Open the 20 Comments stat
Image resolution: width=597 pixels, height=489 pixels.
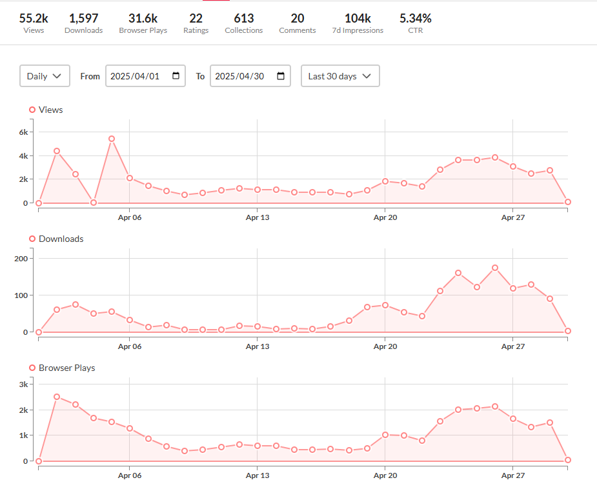pos(297,23)
